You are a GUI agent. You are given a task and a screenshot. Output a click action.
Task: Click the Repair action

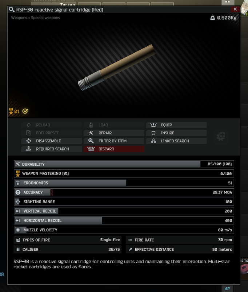[x=114, y=133]
